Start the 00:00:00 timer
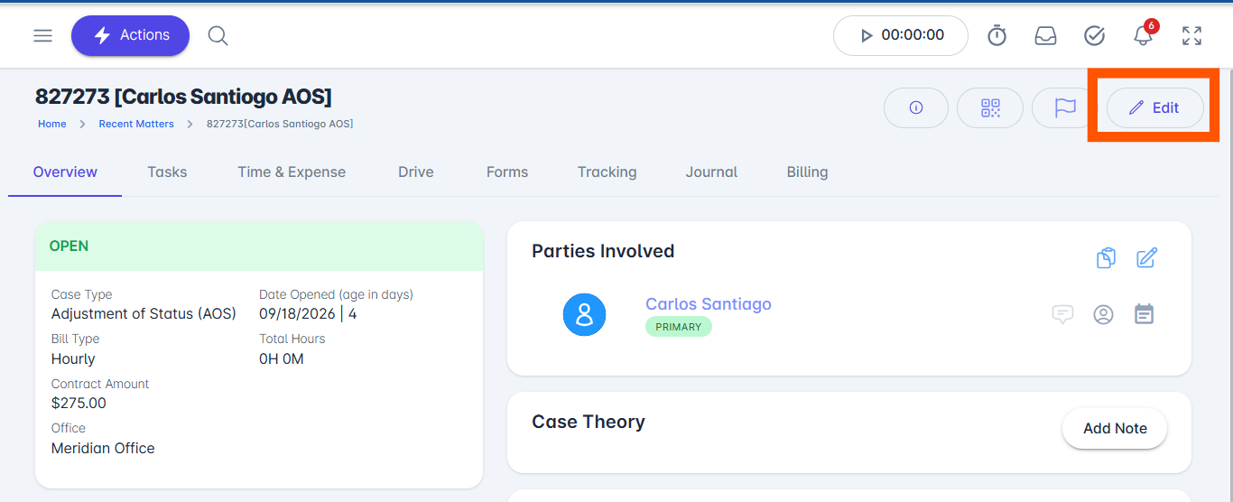 901,35
